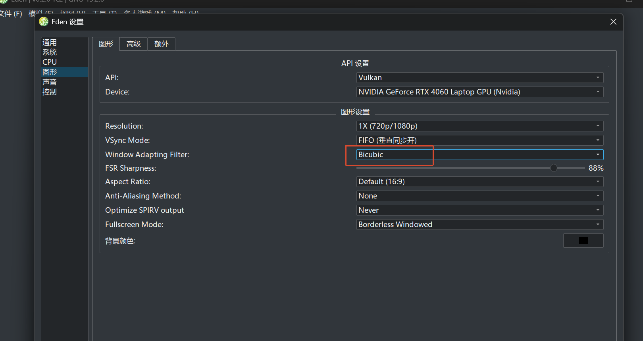Image resolution: width=643 pixels, height=341 pixels.
Task: Open the VSync Mode dropdown showing FIFO
Action: pos(480,141)
